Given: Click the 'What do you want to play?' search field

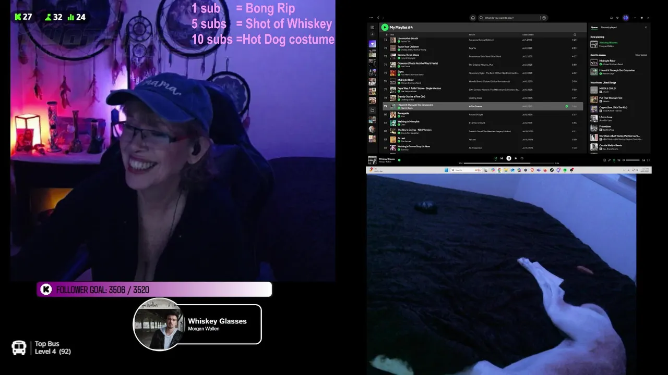Looking at the screenshot, I should (513, 18).
